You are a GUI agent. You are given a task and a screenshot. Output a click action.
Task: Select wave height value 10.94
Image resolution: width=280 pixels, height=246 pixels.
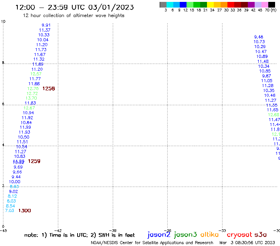[x=28, y=113]
